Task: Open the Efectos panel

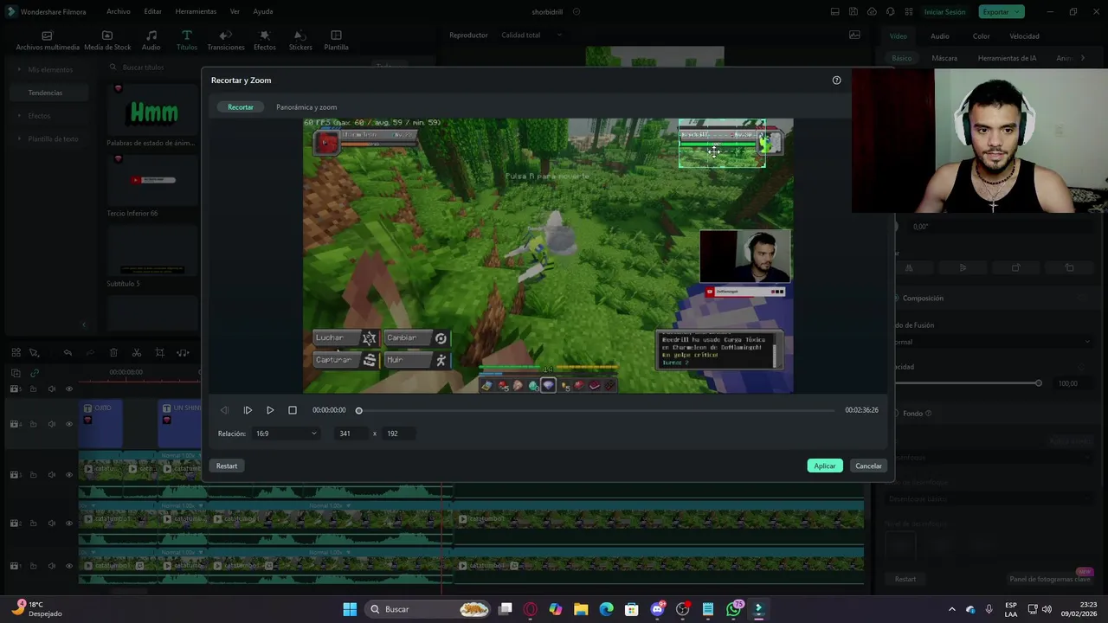Action: (x=265, y=41)
